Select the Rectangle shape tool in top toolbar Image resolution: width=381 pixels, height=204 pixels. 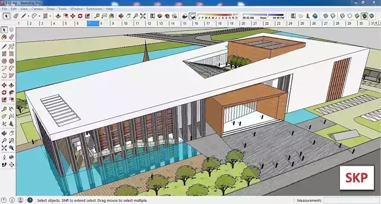[46, 16]
